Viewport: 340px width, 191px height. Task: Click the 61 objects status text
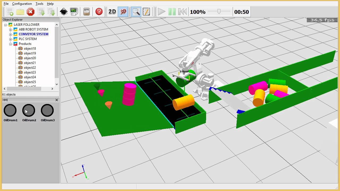click(x=9, y=94)
